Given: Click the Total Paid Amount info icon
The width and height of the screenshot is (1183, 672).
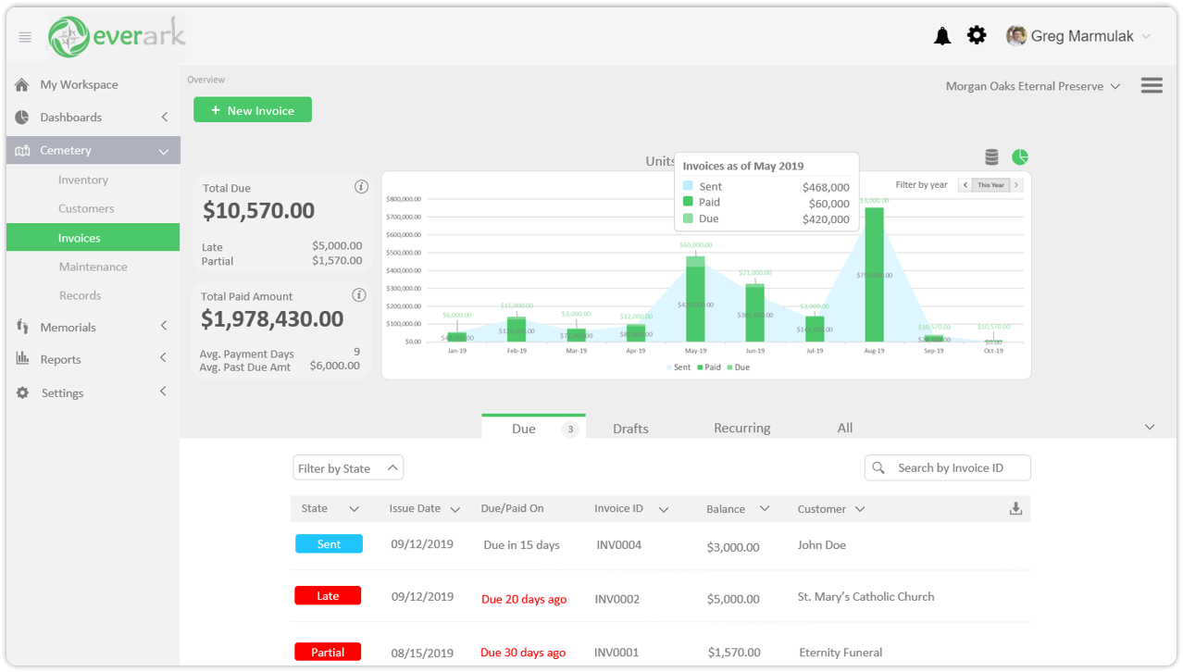Looking at the screenshot, I should (x=359, y=295).
